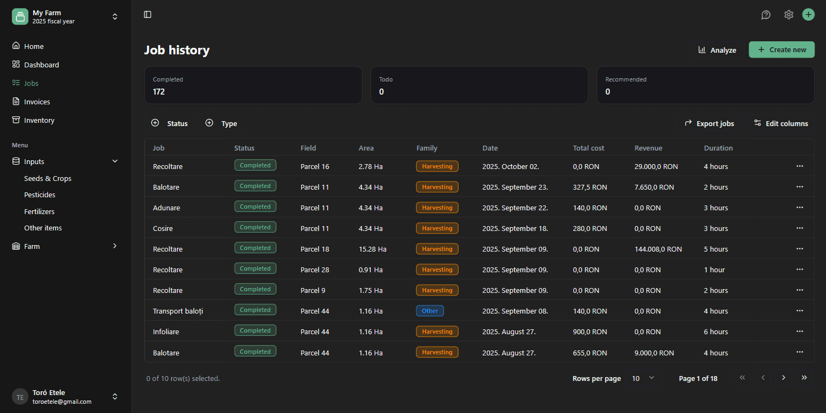Go to next page arrow
The image size is (826, 413).
click(784, 378)
